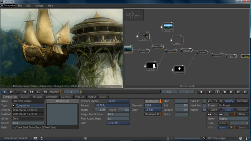251x141 pixels.
Task: Toggle the AutoKey button
Action: pyautogui.click(x=55, y=92)
